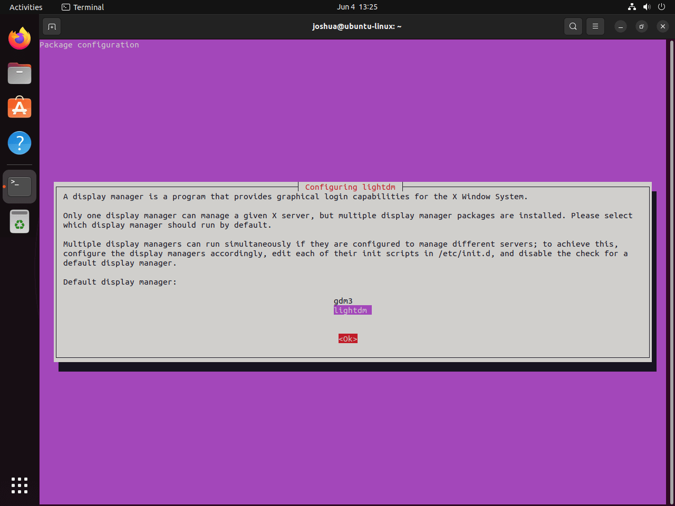Confirm the lightdm configuration with Ok
The image size is (675, 506).
348,338
